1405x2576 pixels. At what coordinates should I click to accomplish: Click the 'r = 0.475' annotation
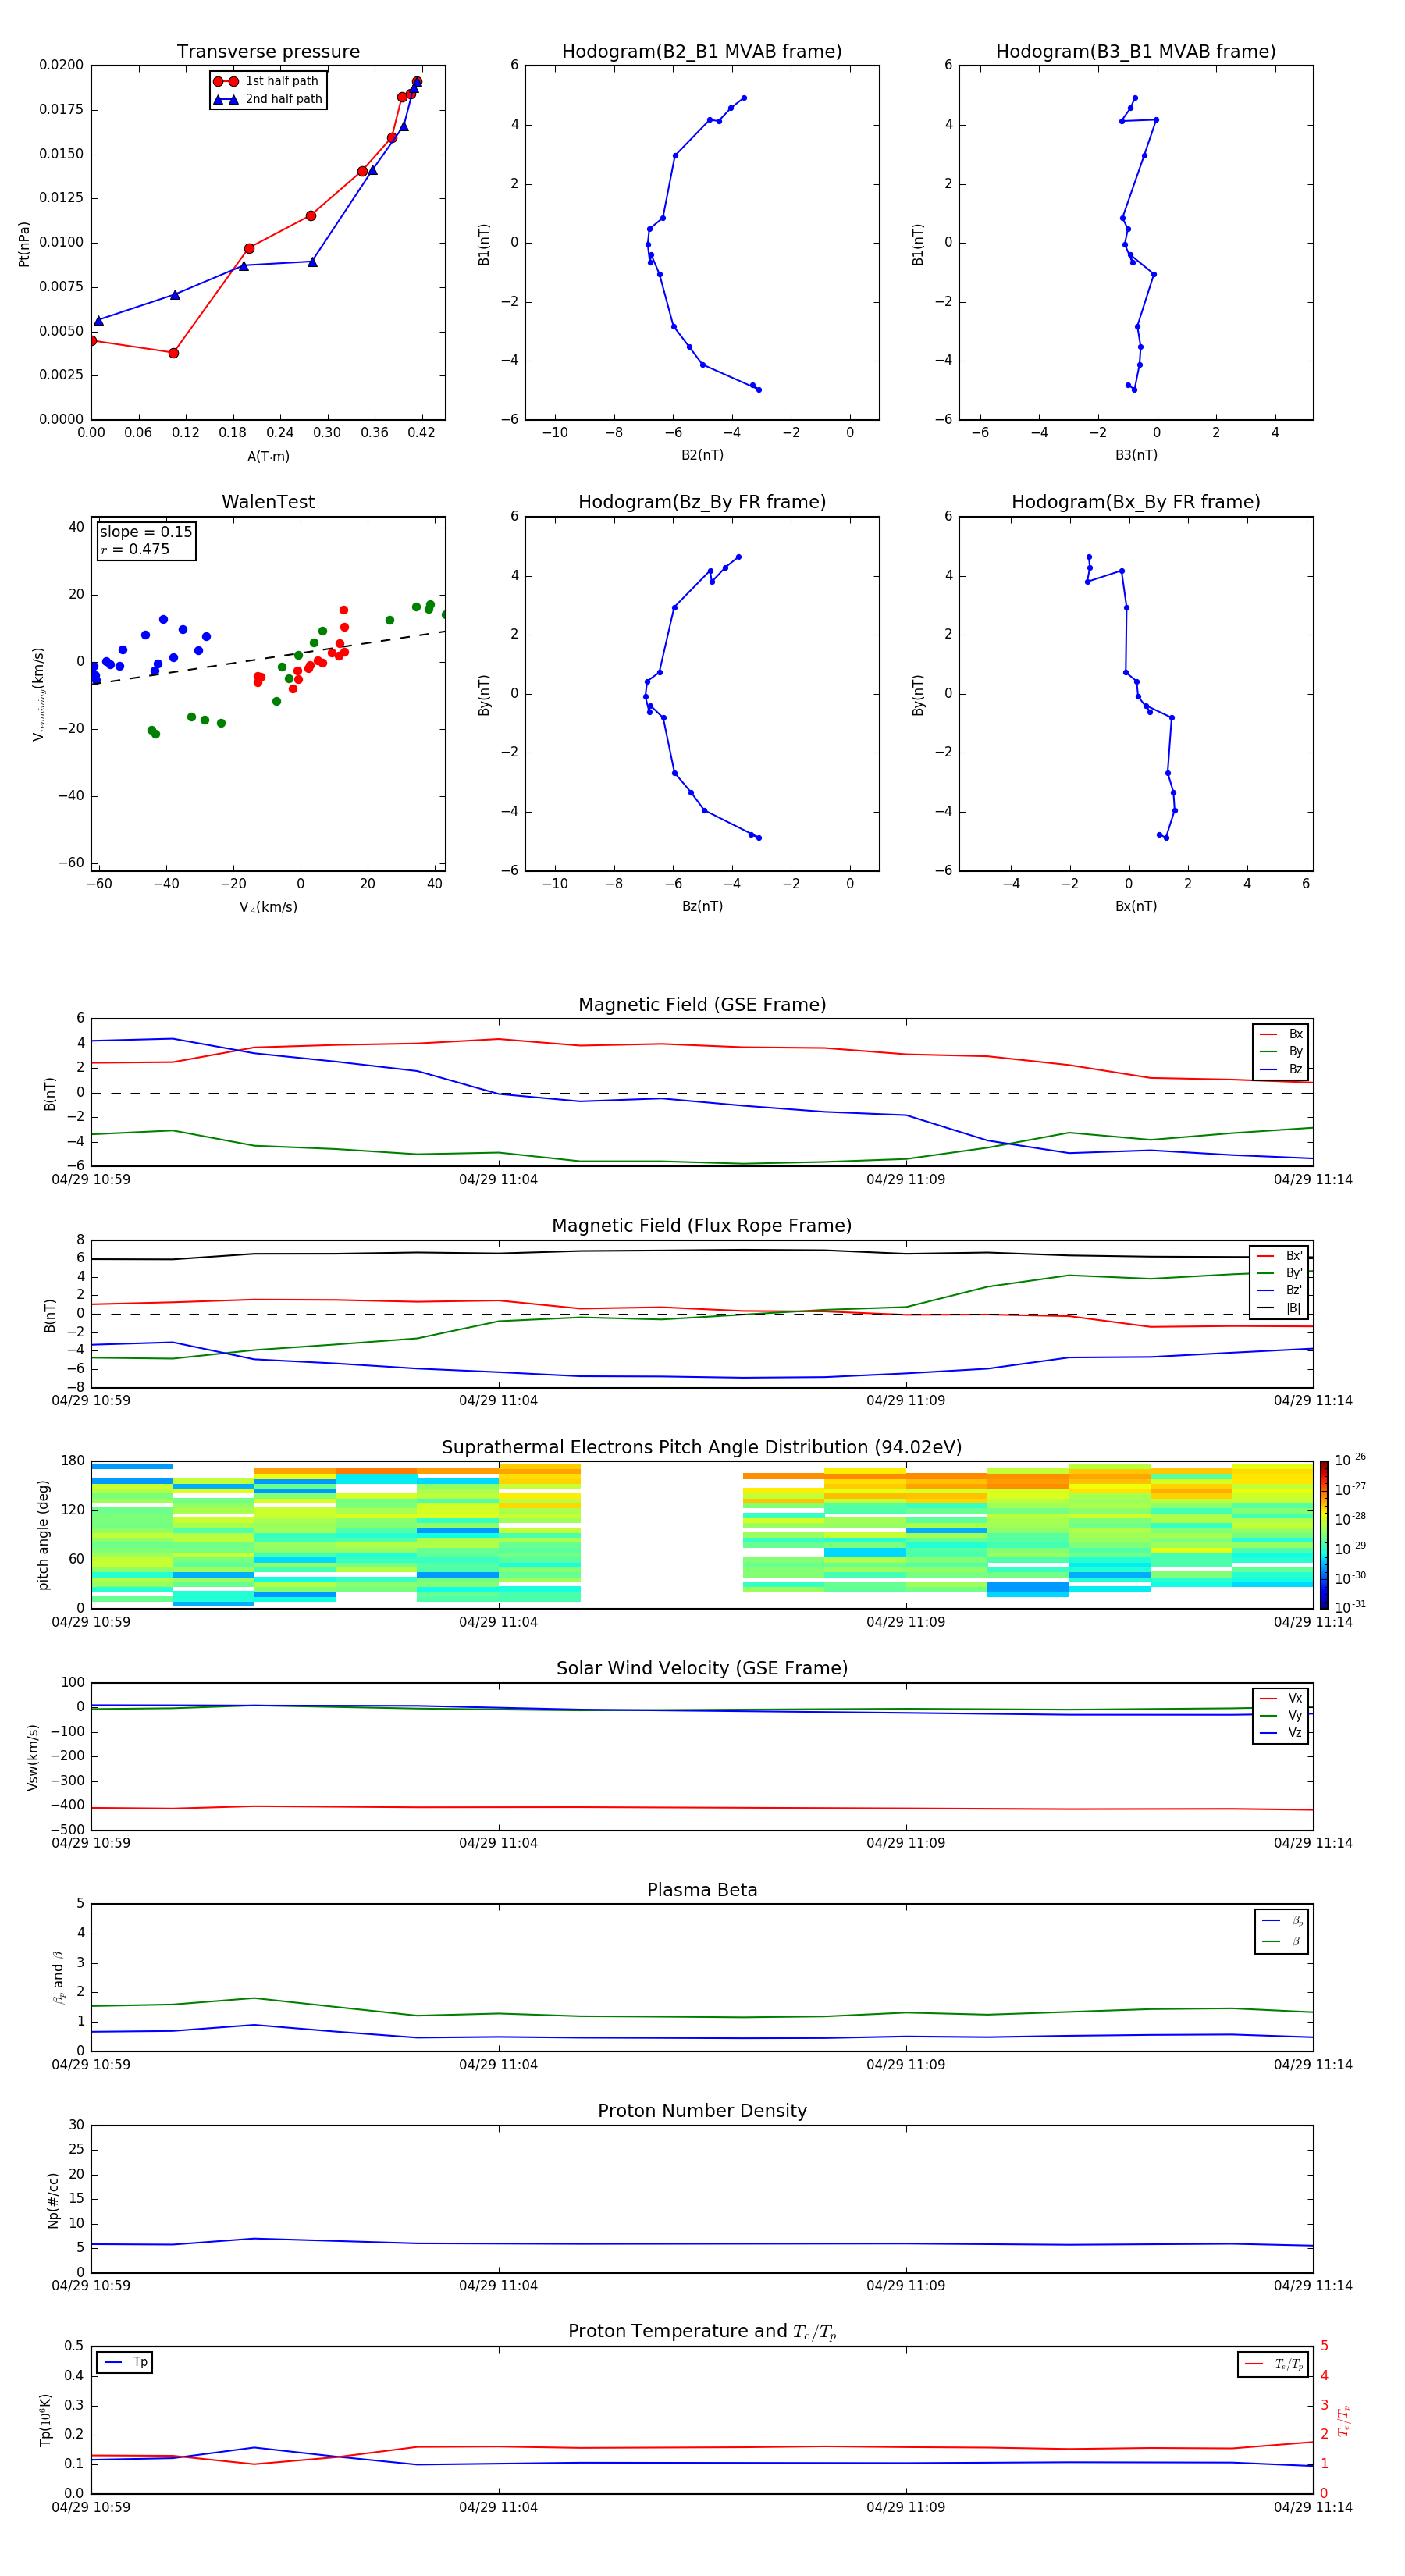pyautogui.click(x=135, y=549)
